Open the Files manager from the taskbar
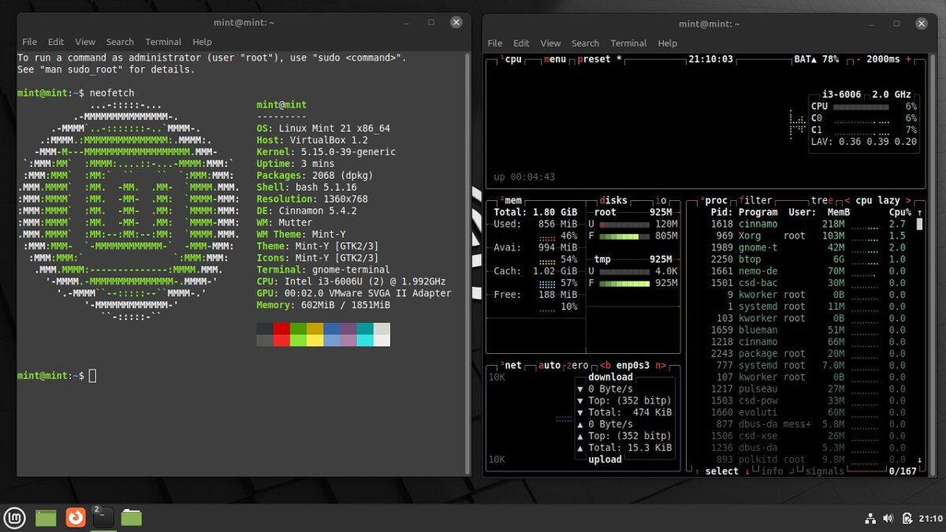 (x=132, y=518)
